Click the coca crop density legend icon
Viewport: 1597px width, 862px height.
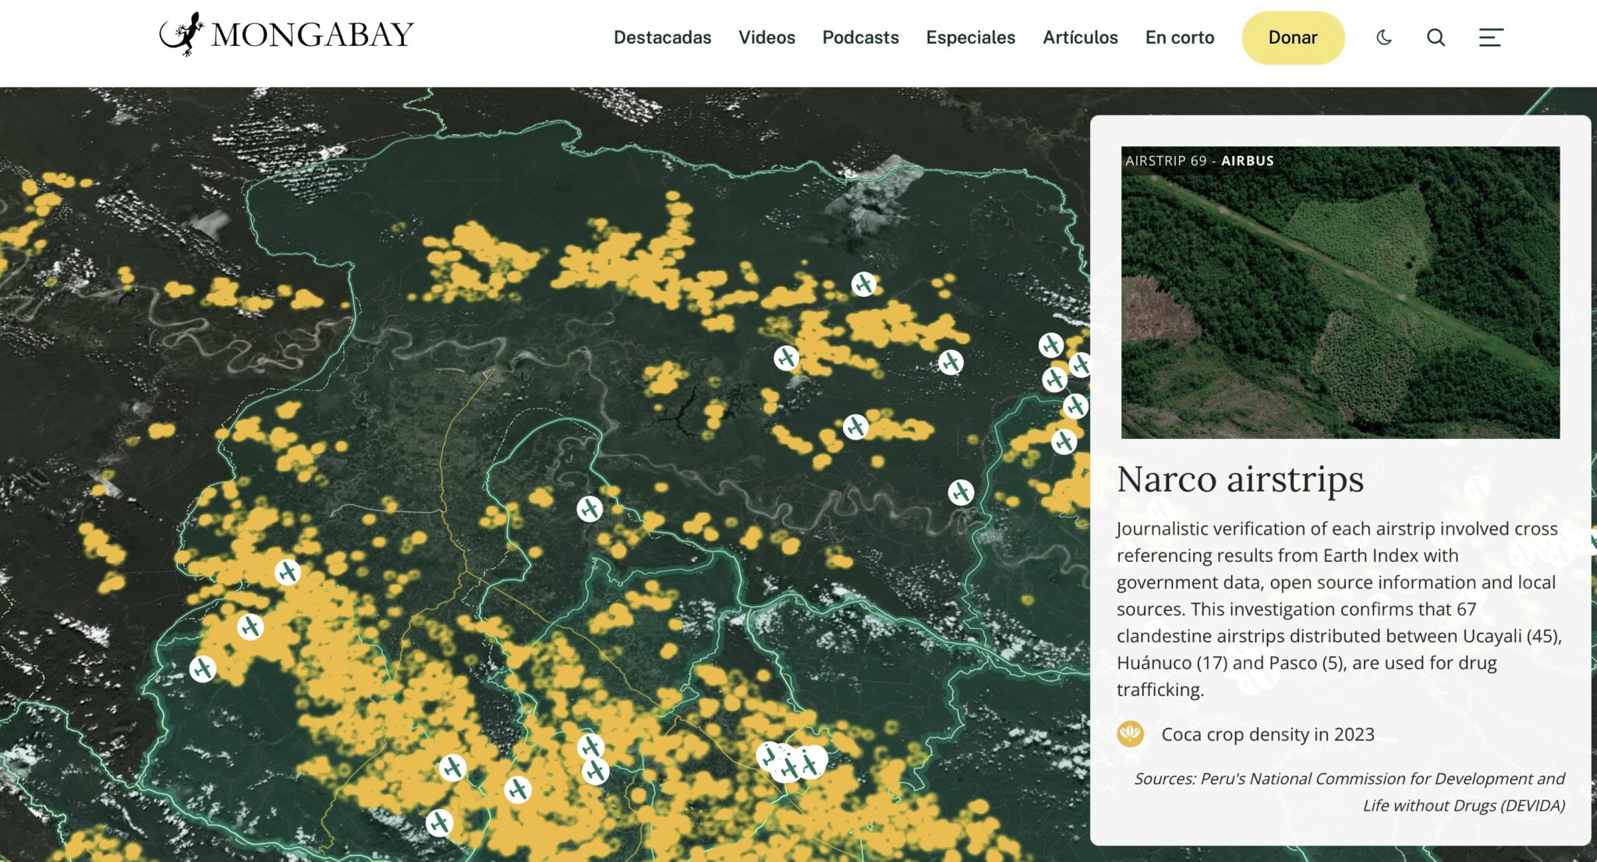tap(1130, 734)
